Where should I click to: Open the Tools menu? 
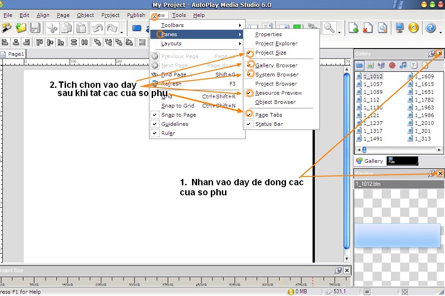coord(179,15)
